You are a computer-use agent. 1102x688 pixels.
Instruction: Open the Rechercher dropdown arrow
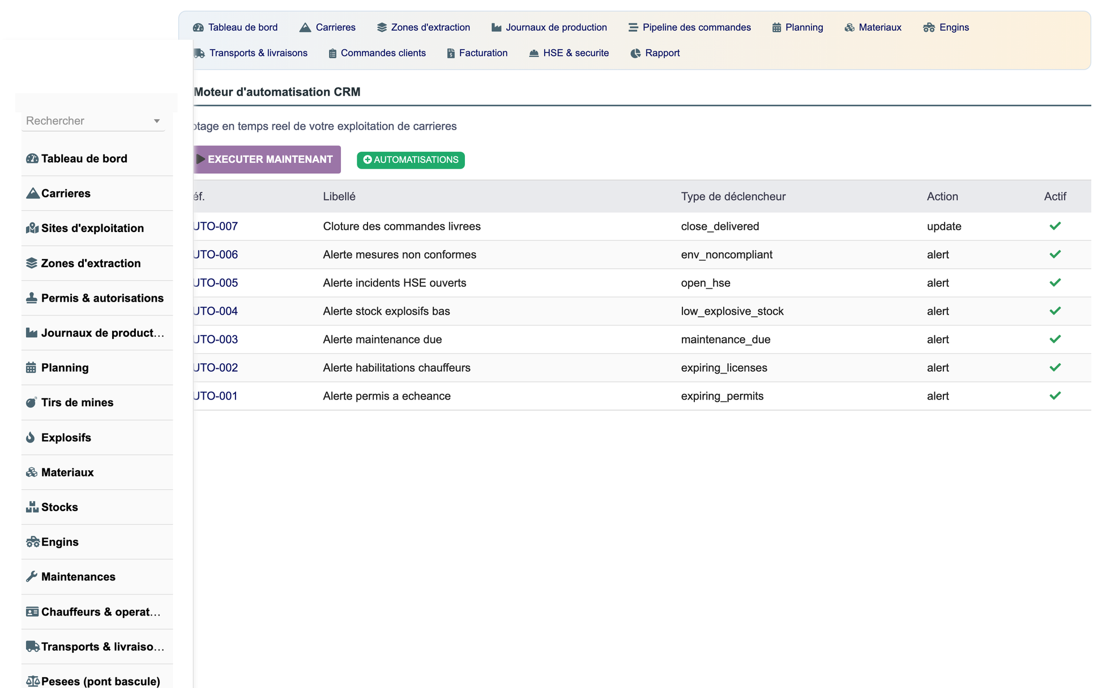[x=157, y=121]
